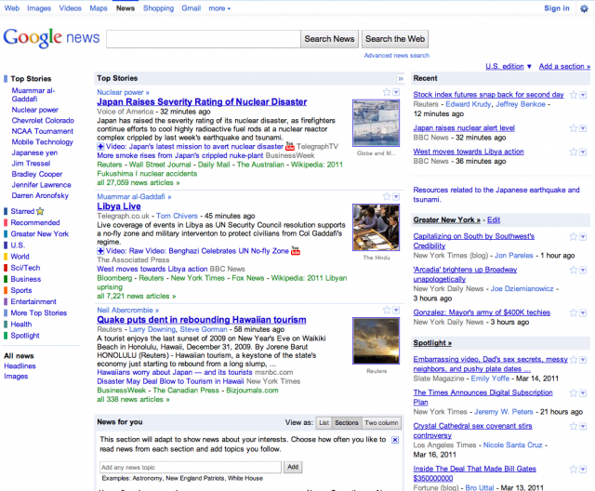Screen dimensions: 595x491
Task: Open the Japan nuclear plant thumbnail image
Action: 376,123
